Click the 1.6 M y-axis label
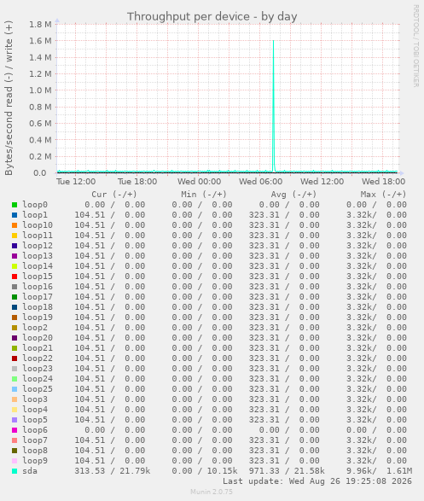Image resolution: width=424 pixels, height=501 pixels. (40, 41)
